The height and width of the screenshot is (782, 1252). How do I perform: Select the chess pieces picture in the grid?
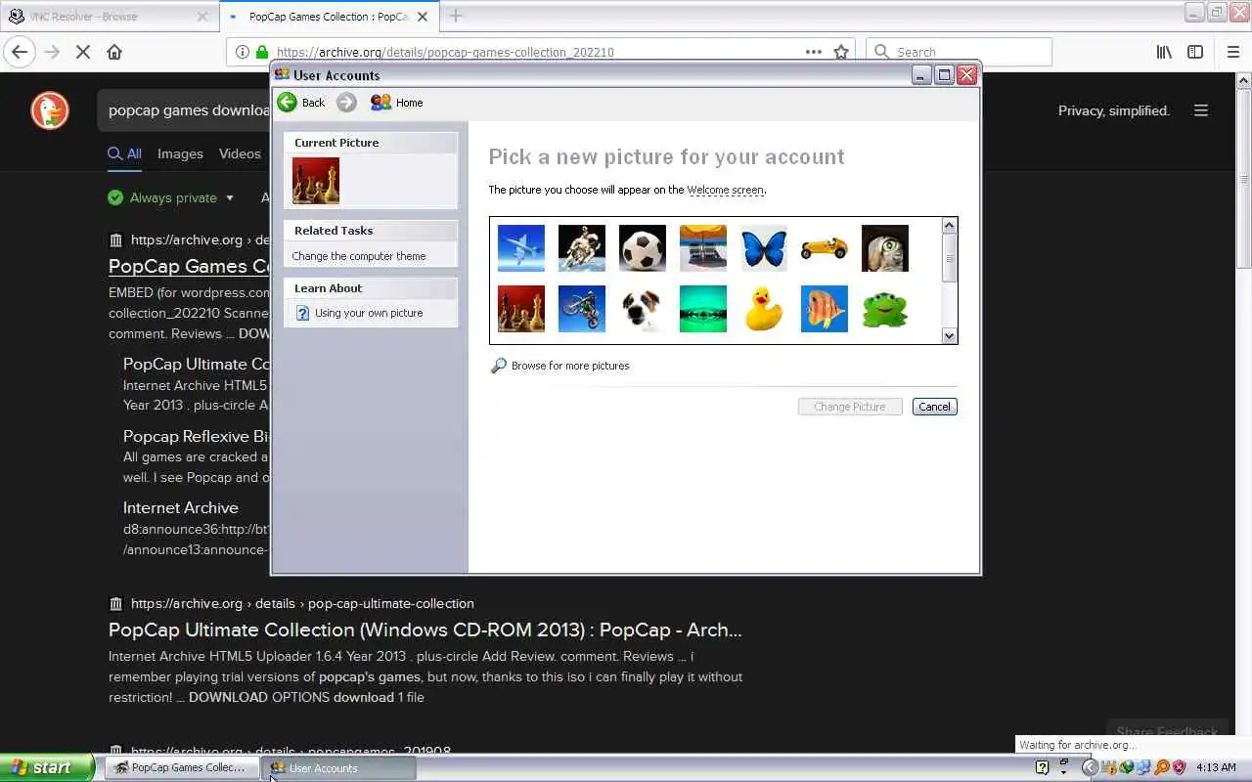pos(521,309)
